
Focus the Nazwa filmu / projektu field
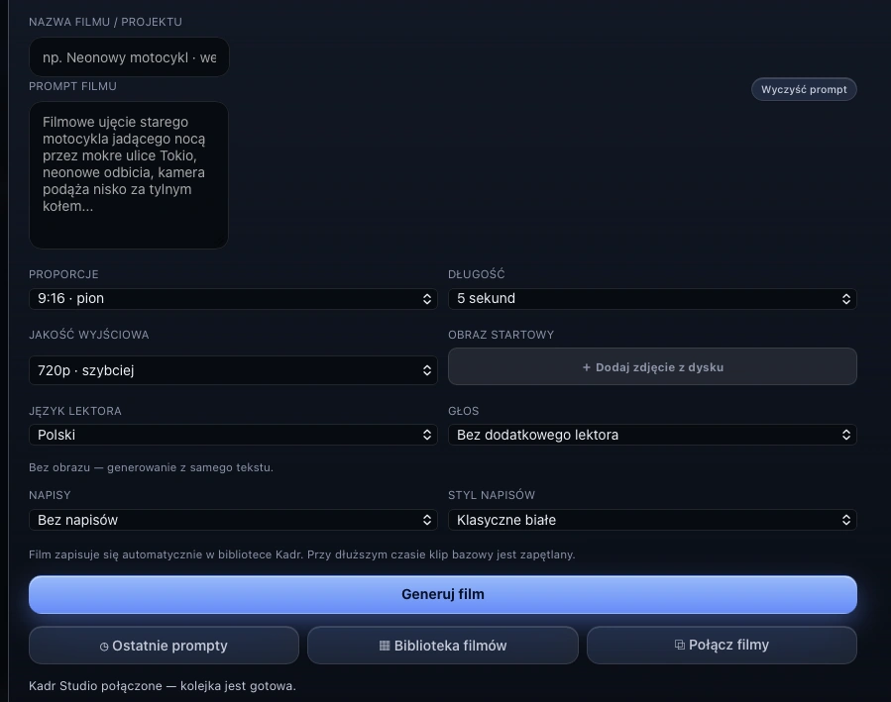click(x=129, y=57)
